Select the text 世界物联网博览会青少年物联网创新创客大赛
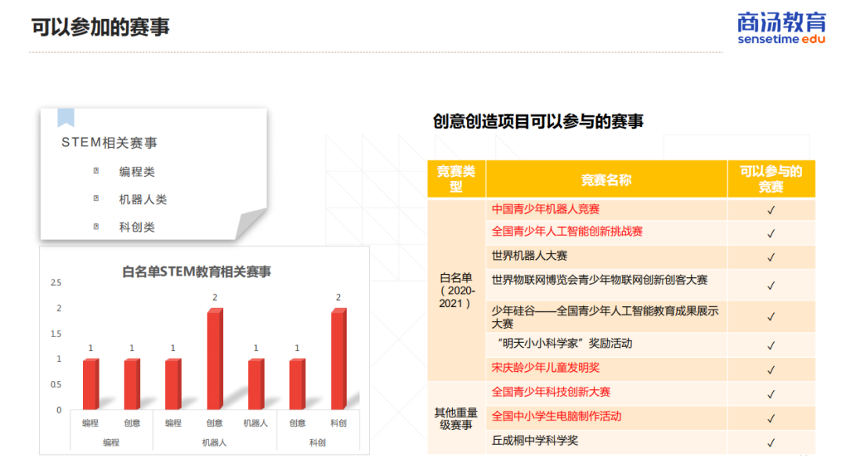 pos(599,280)
